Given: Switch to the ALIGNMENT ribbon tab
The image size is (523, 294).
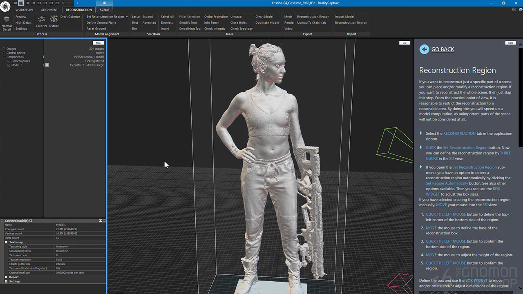Looking at the screenshot, I should click(x=49, y=10).
